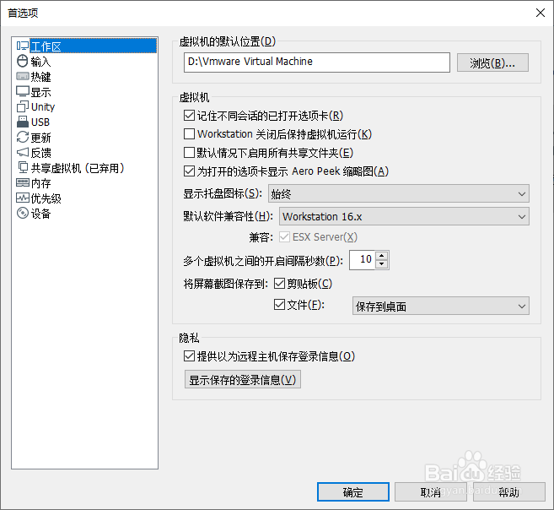This screenshot has width=554, height=510.
Task: Click the 帮助 help button
Action: (x=509, y=492)
